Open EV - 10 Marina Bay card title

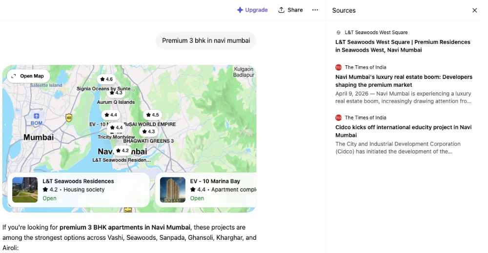(x=215, y=181)
